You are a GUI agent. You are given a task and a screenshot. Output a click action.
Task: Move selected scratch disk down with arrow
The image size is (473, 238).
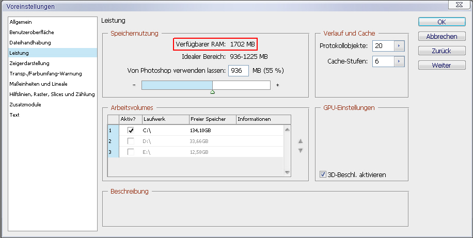tap(301, 151)
